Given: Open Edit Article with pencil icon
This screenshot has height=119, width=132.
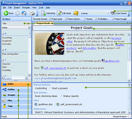Looking at the screenshot, I should coord(59,13).
